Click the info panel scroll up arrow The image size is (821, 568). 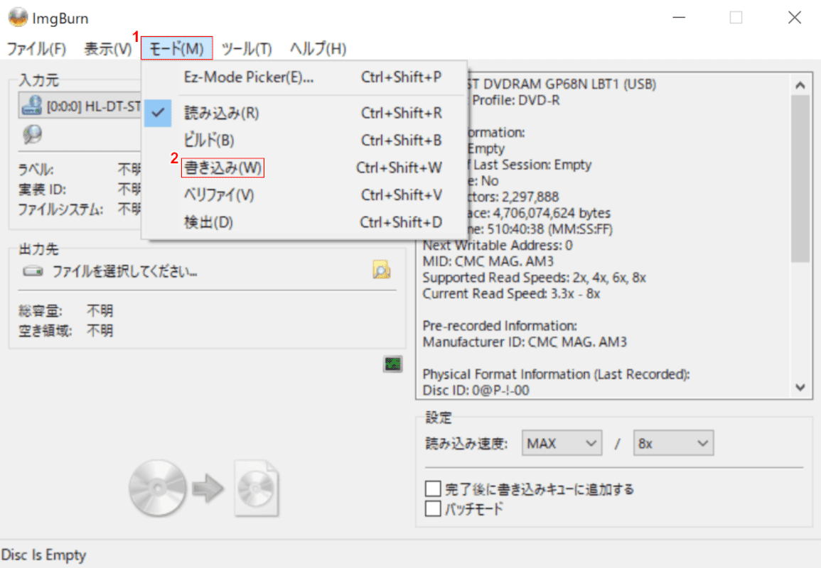click(800, 85)
